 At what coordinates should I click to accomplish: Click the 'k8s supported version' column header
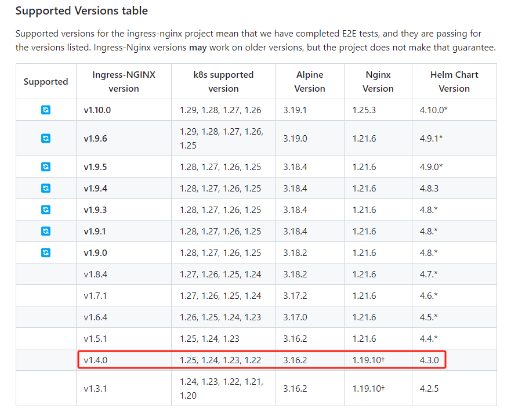click(x=223, y=81)
